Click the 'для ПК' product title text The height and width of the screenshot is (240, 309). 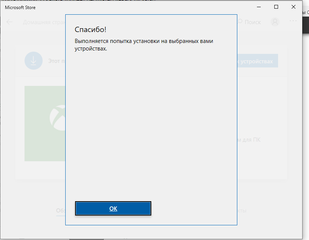[x=249, y=140]
